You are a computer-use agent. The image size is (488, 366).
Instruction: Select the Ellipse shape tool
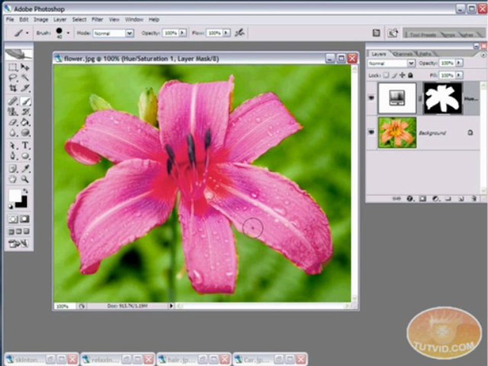pyautogui.click(x=25, y=156)
